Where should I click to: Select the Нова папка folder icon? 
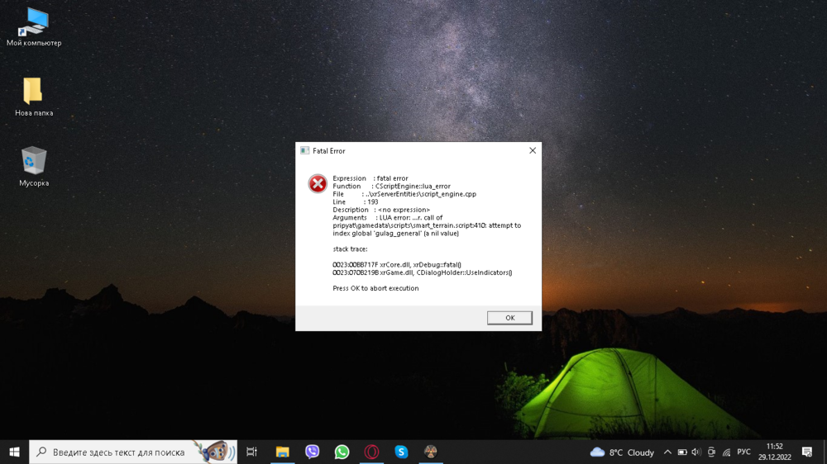pyautogui.click(x=34, y=97)
